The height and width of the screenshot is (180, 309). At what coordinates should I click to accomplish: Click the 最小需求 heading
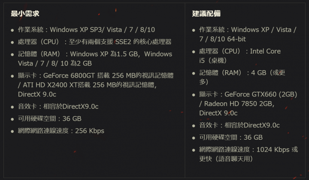[25, 14]
